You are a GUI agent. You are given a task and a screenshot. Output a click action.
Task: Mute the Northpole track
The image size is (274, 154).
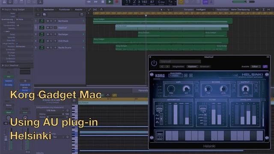click(48, 21)
